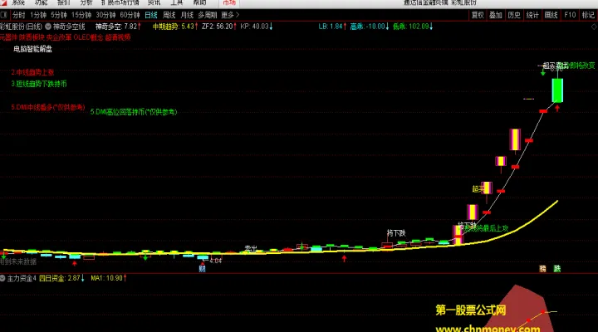Click the OLED概念 concept tag
Screen dimensions: 598x332
[x=88, y=37]
